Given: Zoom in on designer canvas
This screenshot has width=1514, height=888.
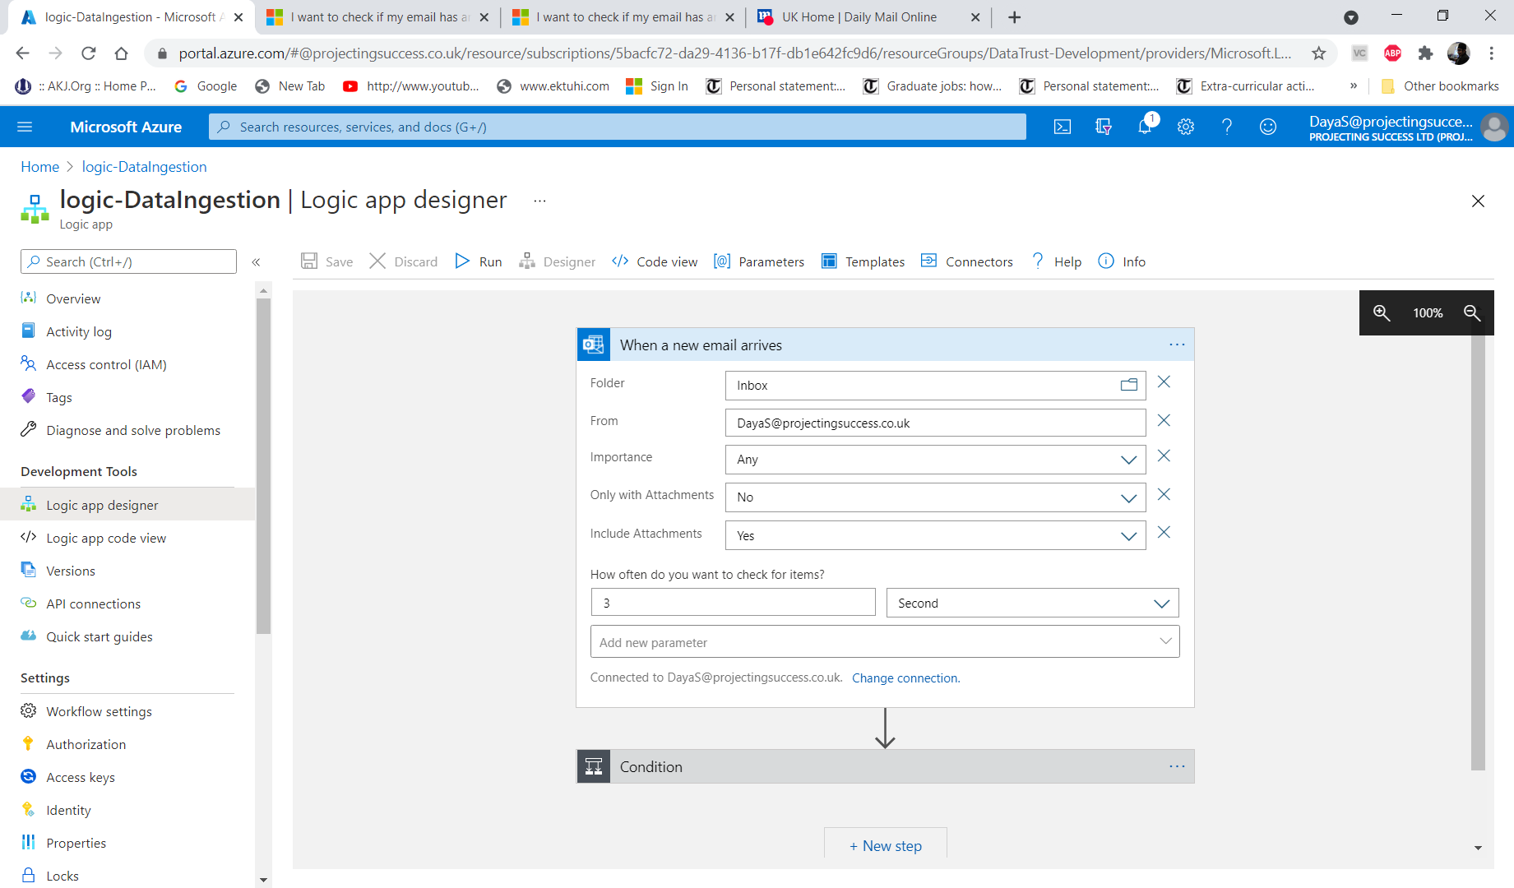Looking at the screenshot, I should [1382, 312].
